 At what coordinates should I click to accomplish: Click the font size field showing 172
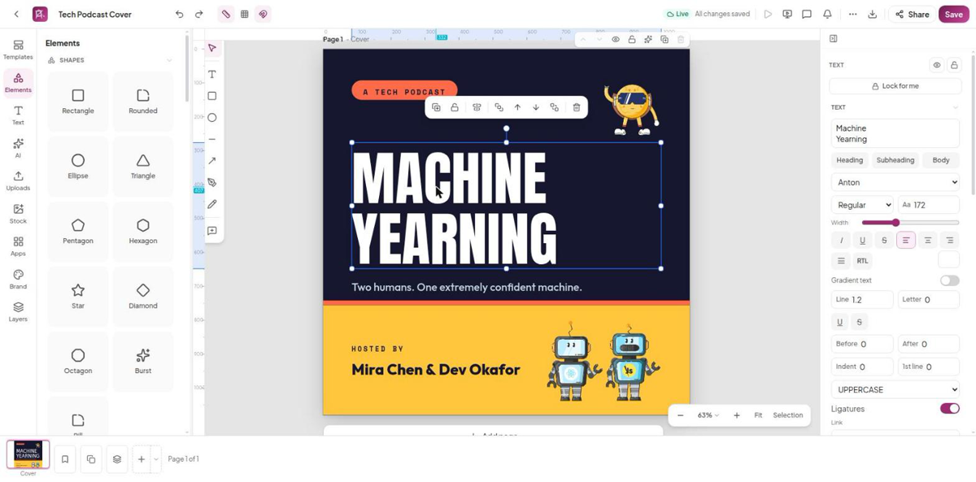click(x=929, y=205)
